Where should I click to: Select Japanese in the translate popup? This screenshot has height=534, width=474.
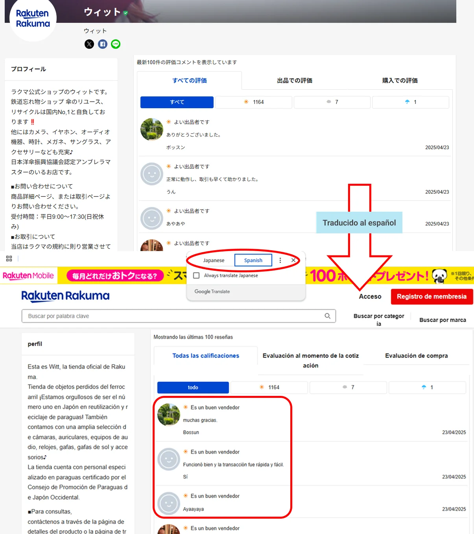214,261
